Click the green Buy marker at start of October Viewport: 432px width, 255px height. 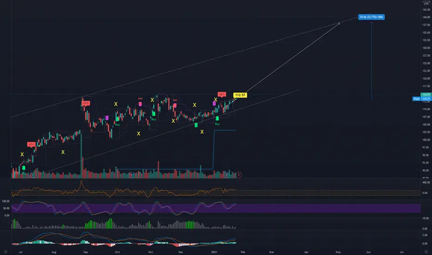point(118,119)
